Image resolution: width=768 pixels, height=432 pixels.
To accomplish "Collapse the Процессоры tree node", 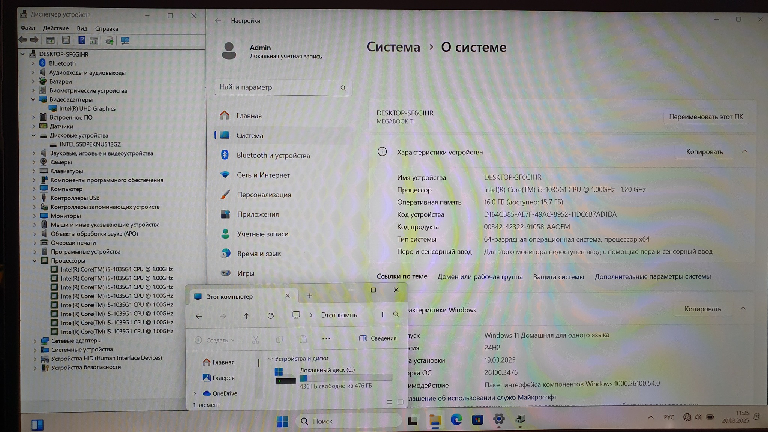I will (x=34, y=261).
